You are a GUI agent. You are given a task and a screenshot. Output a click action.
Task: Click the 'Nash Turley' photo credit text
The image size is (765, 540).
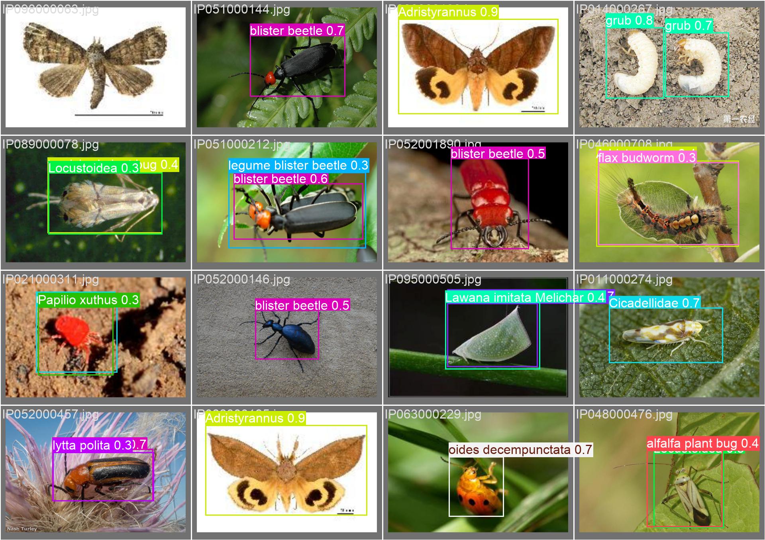coord(22,529)
